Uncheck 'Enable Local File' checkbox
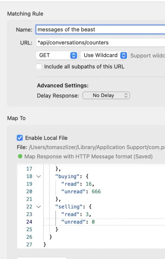 [x=20, y=138]
